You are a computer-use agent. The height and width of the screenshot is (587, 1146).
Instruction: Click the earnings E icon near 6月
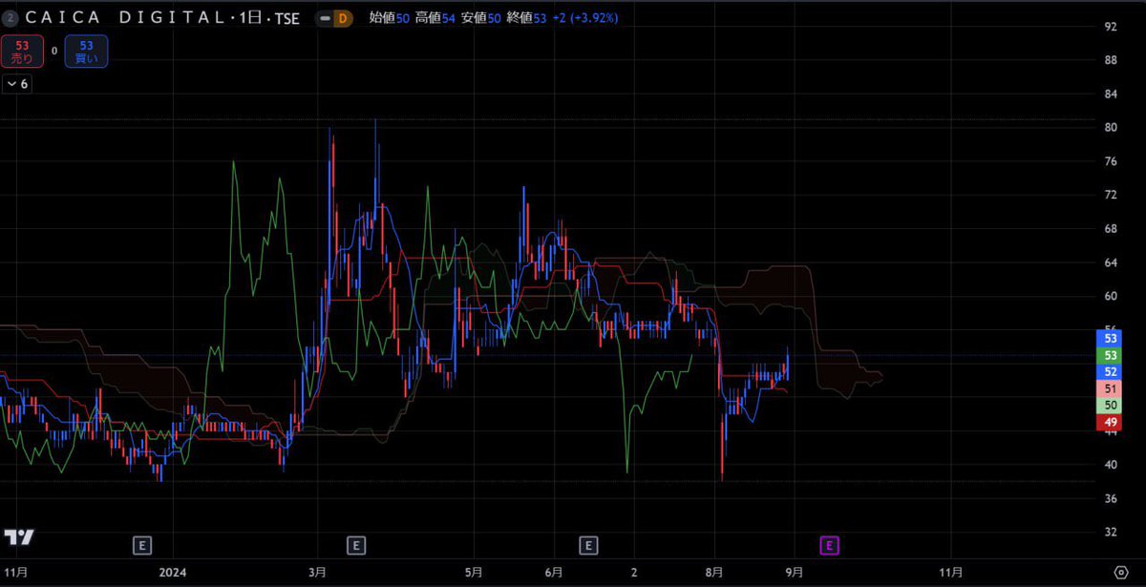tap(588, 545)
